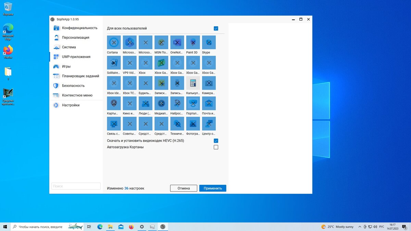This screenshot has width=411, height=231.
Task: Open the Настройки section
Action: click(x=76, y=105)
